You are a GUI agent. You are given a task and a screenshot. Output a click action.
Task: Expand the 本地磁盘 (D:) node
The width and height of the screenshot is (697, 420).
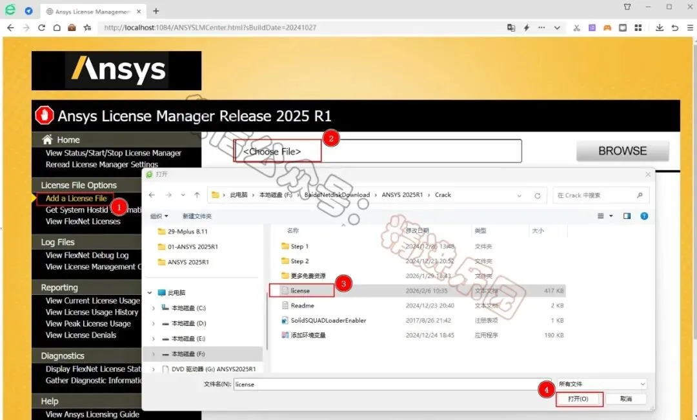(154, 323)
